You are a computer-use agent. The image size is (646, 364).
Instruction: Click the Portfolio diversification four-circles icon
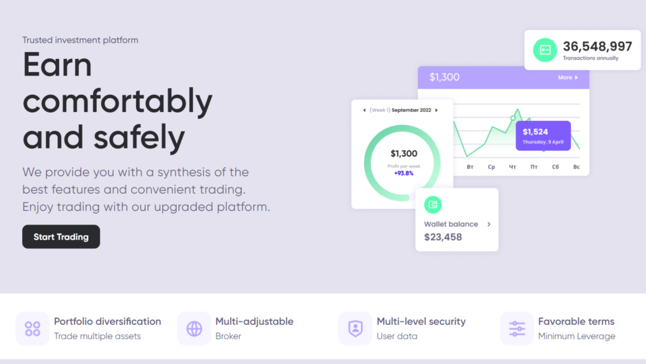point(32,328)
